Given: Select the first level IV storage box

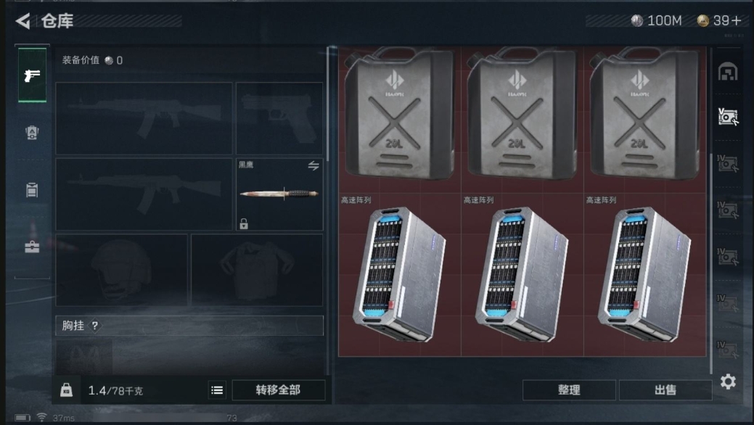Looking at the screenshot, I should coord(728,163).
